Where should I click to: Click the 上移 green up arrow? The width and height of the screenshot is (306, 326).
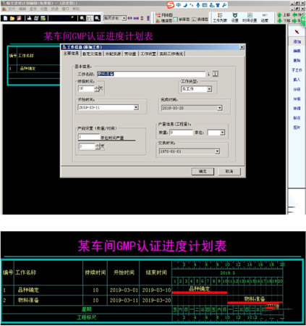point(283,15)
